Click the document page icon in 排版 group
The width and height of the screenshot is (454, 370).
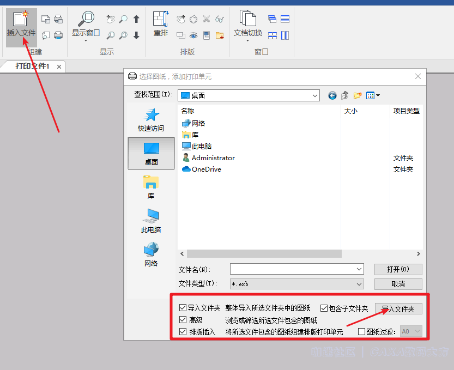[207, 35]
